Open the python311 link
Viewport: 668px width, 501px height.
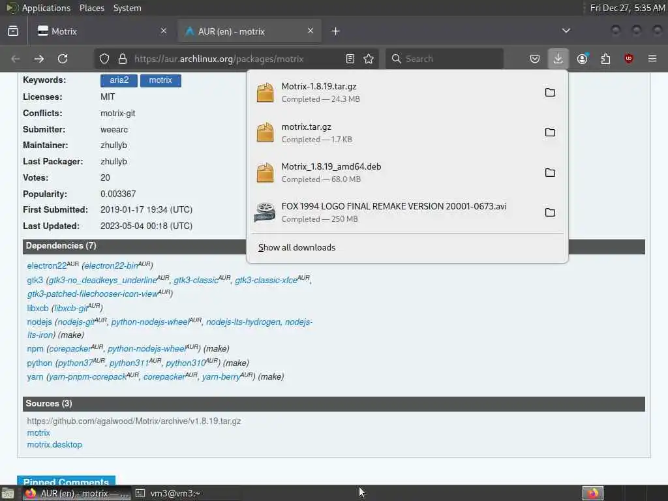coord(129,363)
